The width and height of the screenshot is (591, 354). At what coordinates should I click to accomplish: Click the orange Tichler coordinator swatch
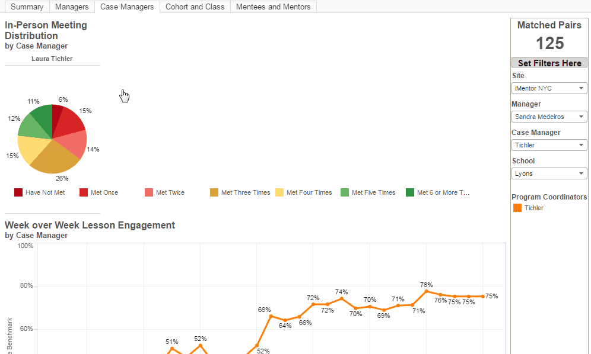tap(517, 208)
